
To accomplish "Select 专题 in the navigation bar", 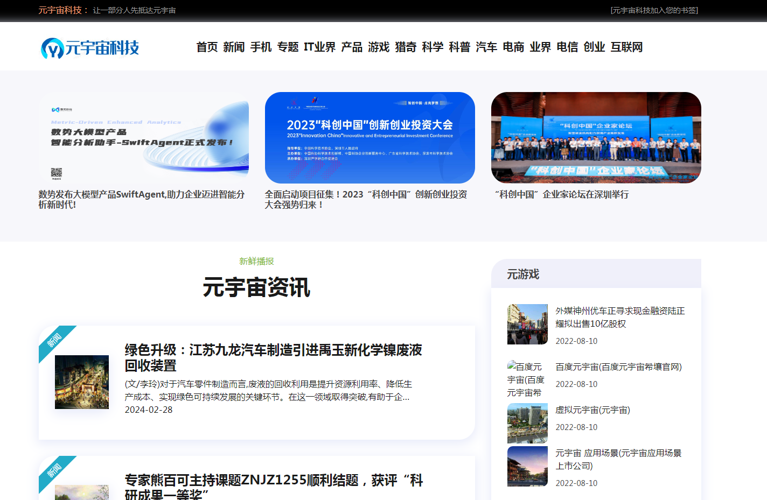I will pyautogui.click(x=288, y=47).
